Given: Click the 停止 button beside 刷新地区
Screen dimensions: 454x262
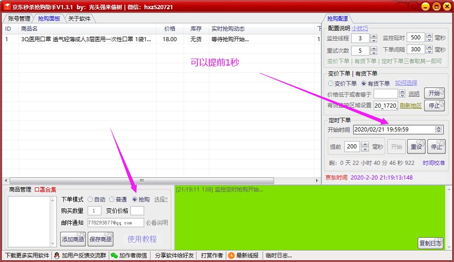Looking at the screenshot, I should 434,105.
